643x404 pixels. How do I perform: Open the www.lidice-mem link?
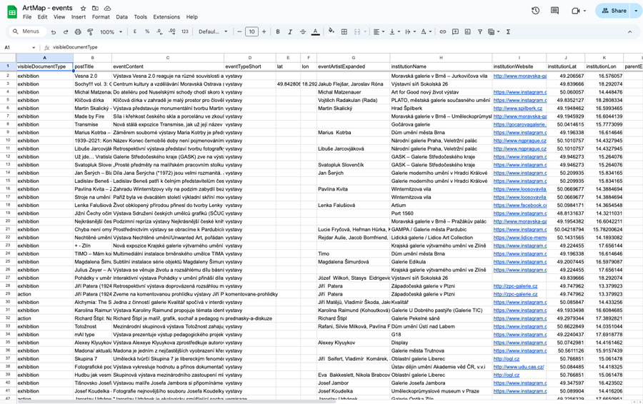[519, 238]
